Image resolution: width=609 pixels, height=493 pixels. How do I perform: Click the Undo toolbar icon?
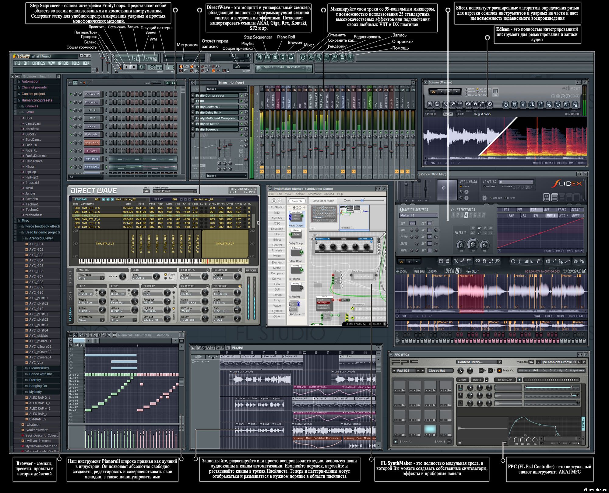[303, 57]
